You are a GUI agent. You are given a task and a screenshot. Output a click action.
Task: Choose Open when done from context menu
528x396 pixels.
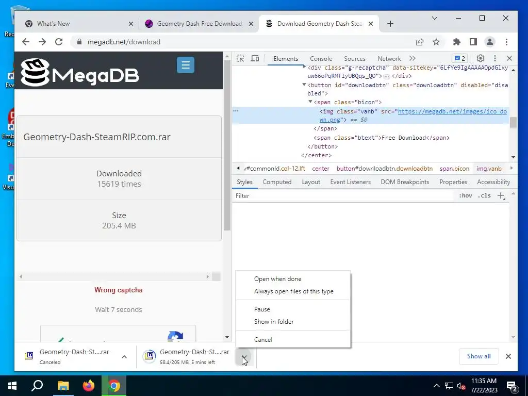293,279
